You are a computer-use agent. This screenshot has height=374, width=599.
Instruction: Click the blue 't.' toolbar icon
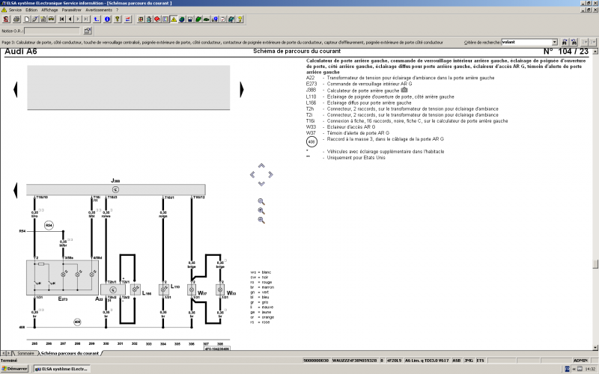(97, 19)
